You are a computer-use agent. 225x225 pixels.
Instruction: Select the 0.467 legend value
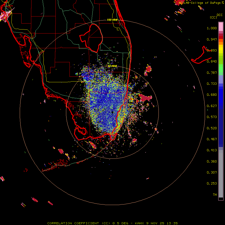[x=212, y=139]
